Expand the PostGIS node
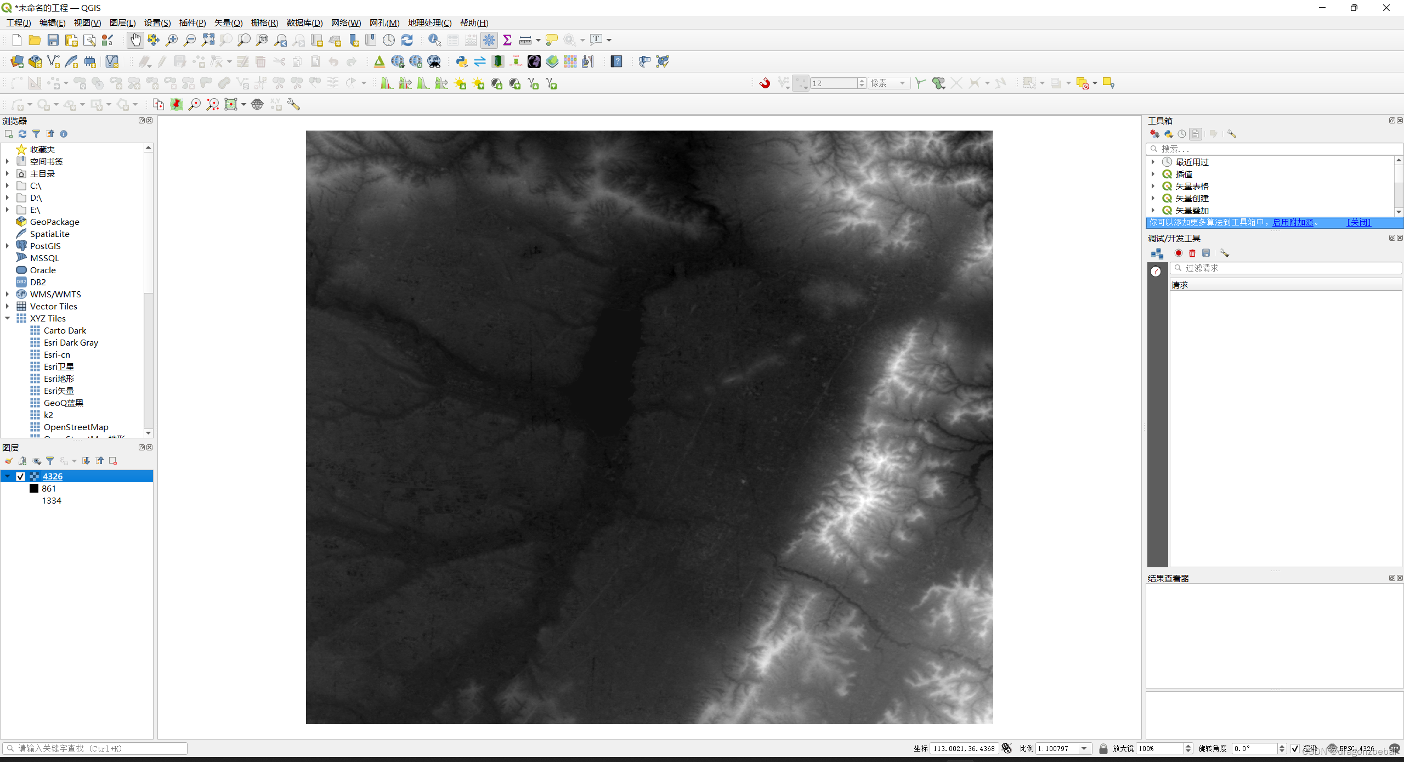Screen dimensions: 1404x762 (x=7, y=246)
